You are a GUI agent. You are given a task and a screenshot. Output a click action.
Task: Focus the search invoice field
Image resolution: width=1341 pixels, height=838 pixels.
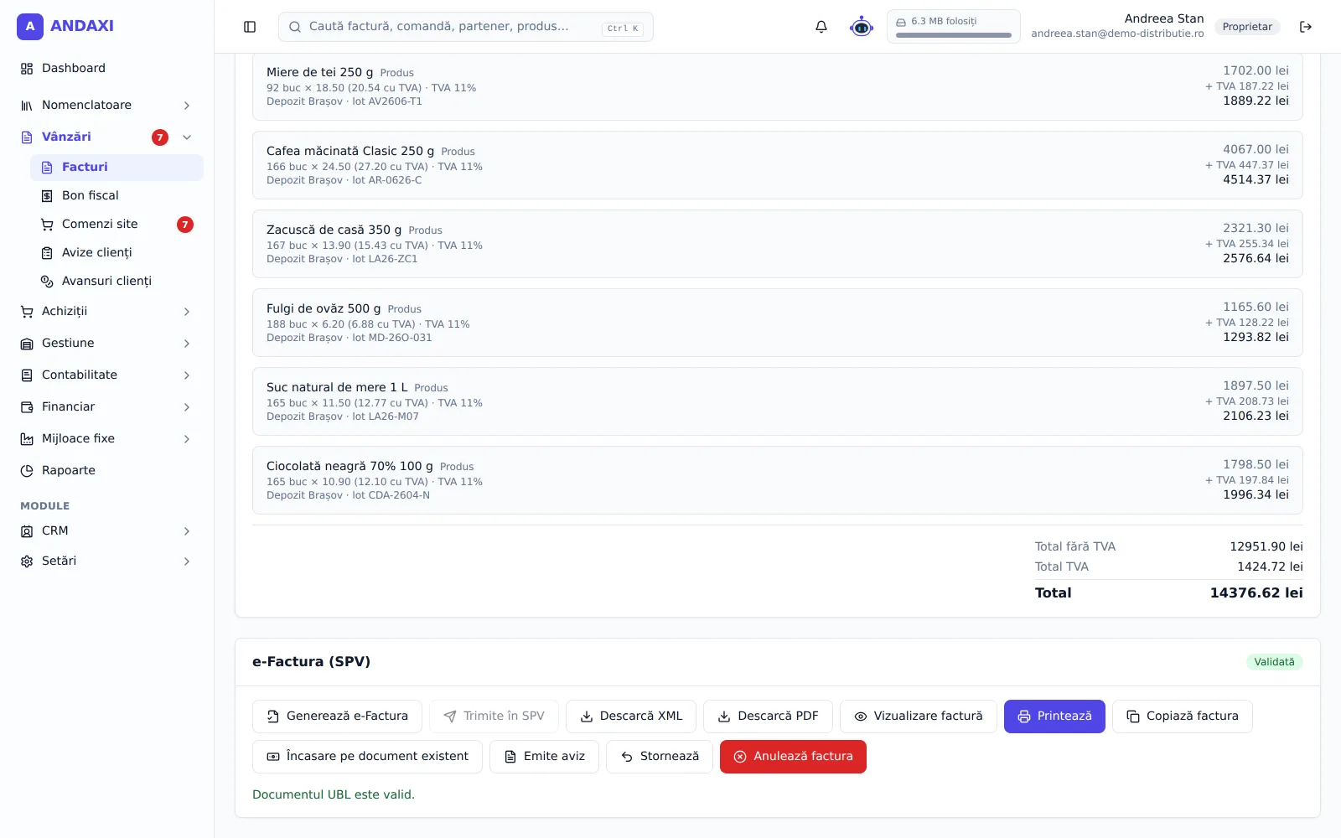465,27
